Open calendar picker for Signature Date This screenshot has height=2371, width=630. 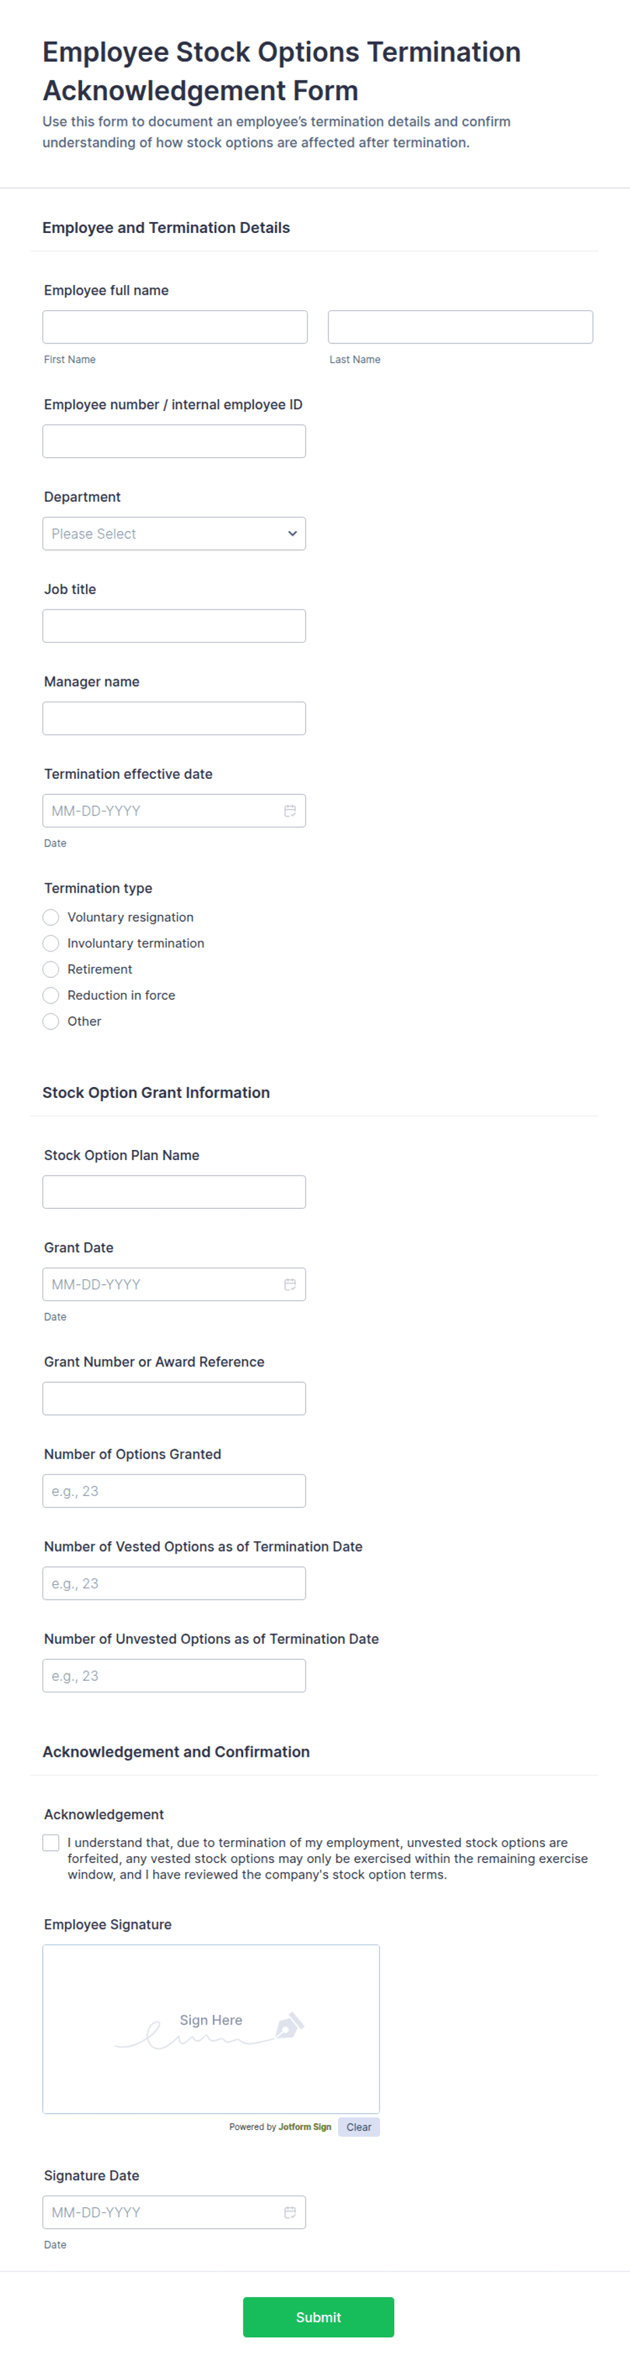(289, 2212)
